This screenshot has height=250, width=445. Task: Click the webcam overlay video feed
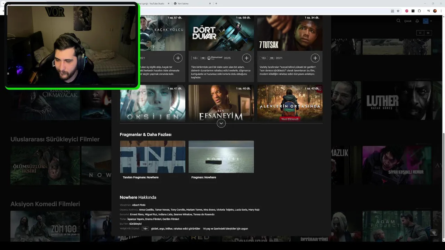[x=71, y=45]
